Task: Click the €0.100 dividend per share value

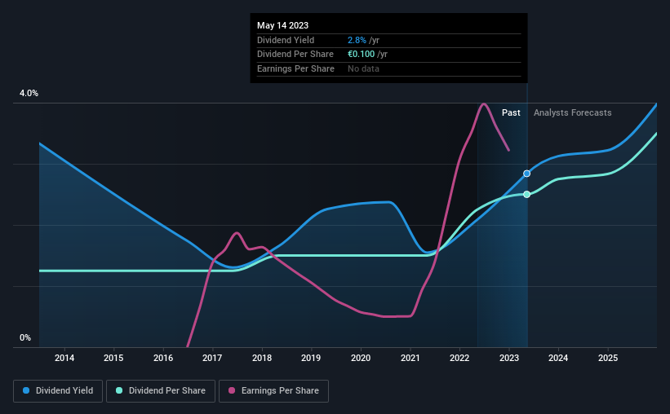Action: (361, 55)
